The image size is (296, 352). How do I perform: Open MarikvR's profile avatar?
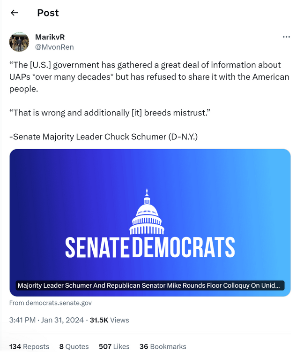(x=19, y=42)
